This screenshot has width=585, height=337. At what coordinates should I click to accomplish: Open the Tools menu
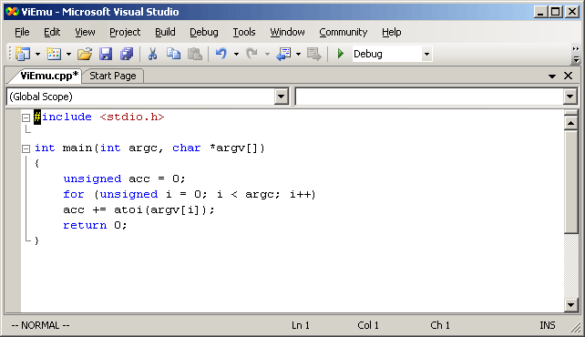(244, 33)
